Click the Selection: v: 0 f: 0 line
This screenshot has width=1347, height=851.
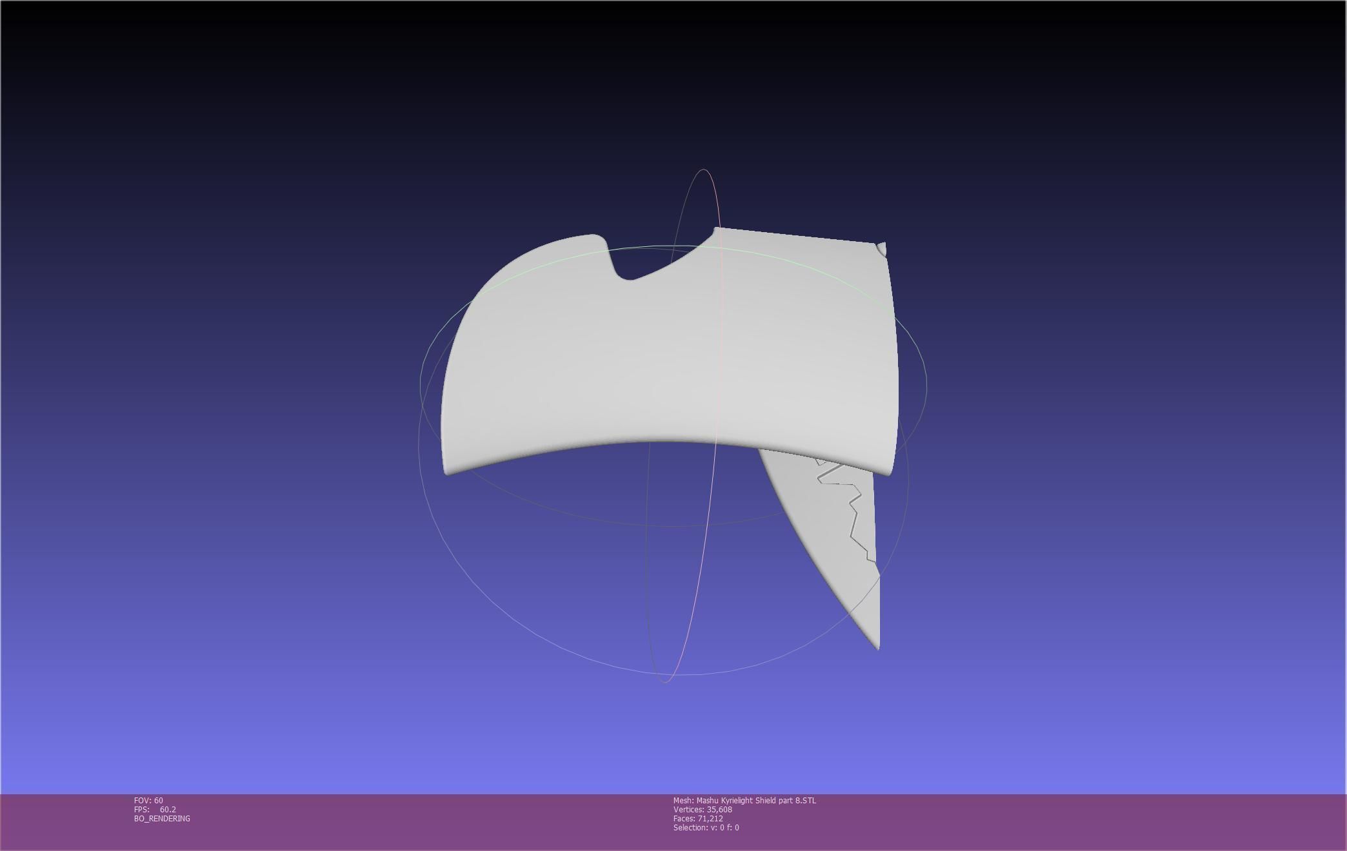[706, 828]
